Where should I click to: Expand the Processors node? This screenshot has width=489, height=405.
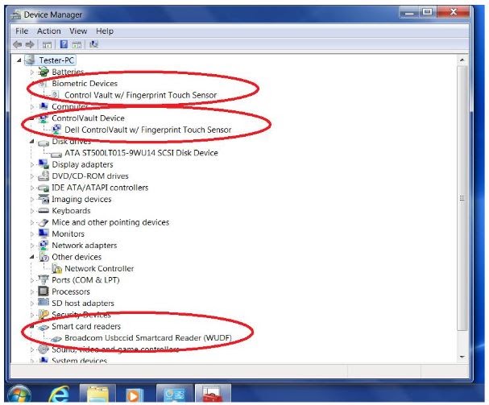31,291
